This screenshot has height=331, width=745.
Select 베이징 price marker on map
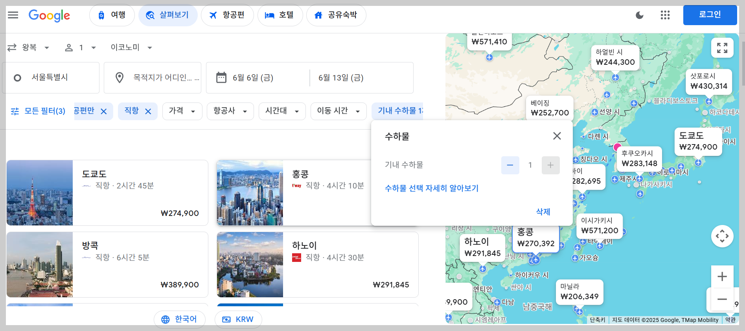click(x=550, y=108)
